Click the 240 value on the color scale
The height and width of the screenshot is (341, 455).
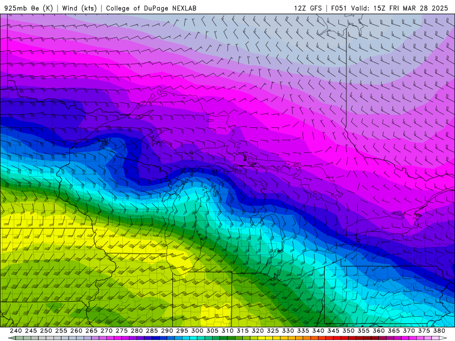pyautogui.click(x=16, y=331)
